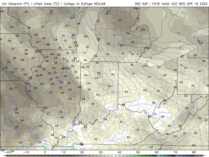Click the blue '17' lifted index contour label

pyautogui.click(x=24, y=32)
